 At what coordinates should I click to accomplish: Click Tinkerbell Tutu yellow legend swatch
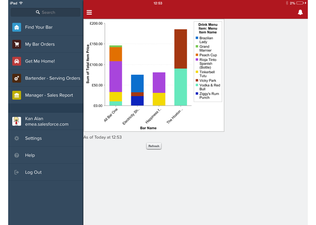click(x=197, y=72)
